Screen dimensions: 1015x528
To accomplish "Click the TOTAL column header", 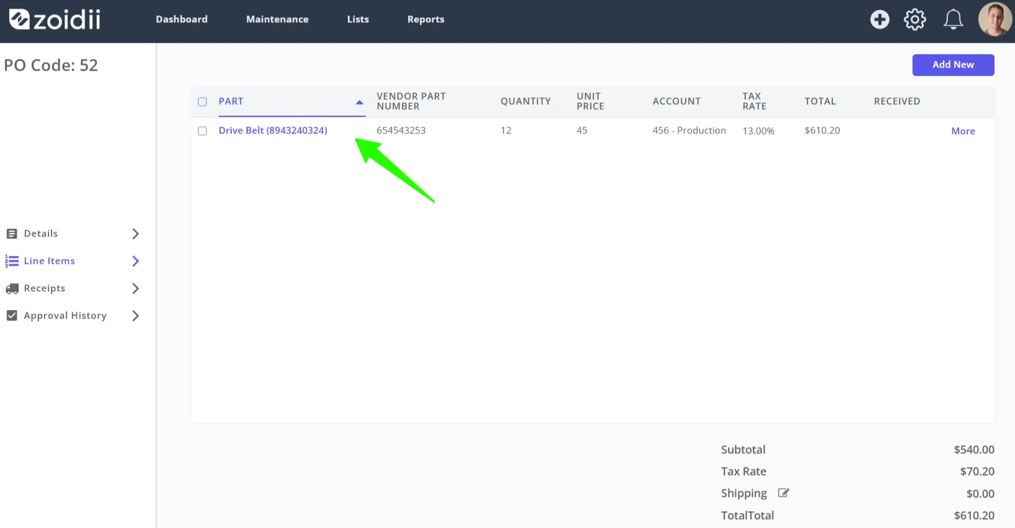I will point(820,101).
